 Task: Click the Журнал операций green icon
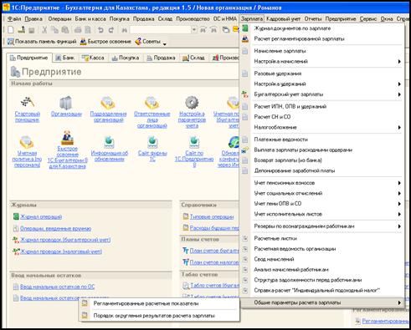pos(16,216)
